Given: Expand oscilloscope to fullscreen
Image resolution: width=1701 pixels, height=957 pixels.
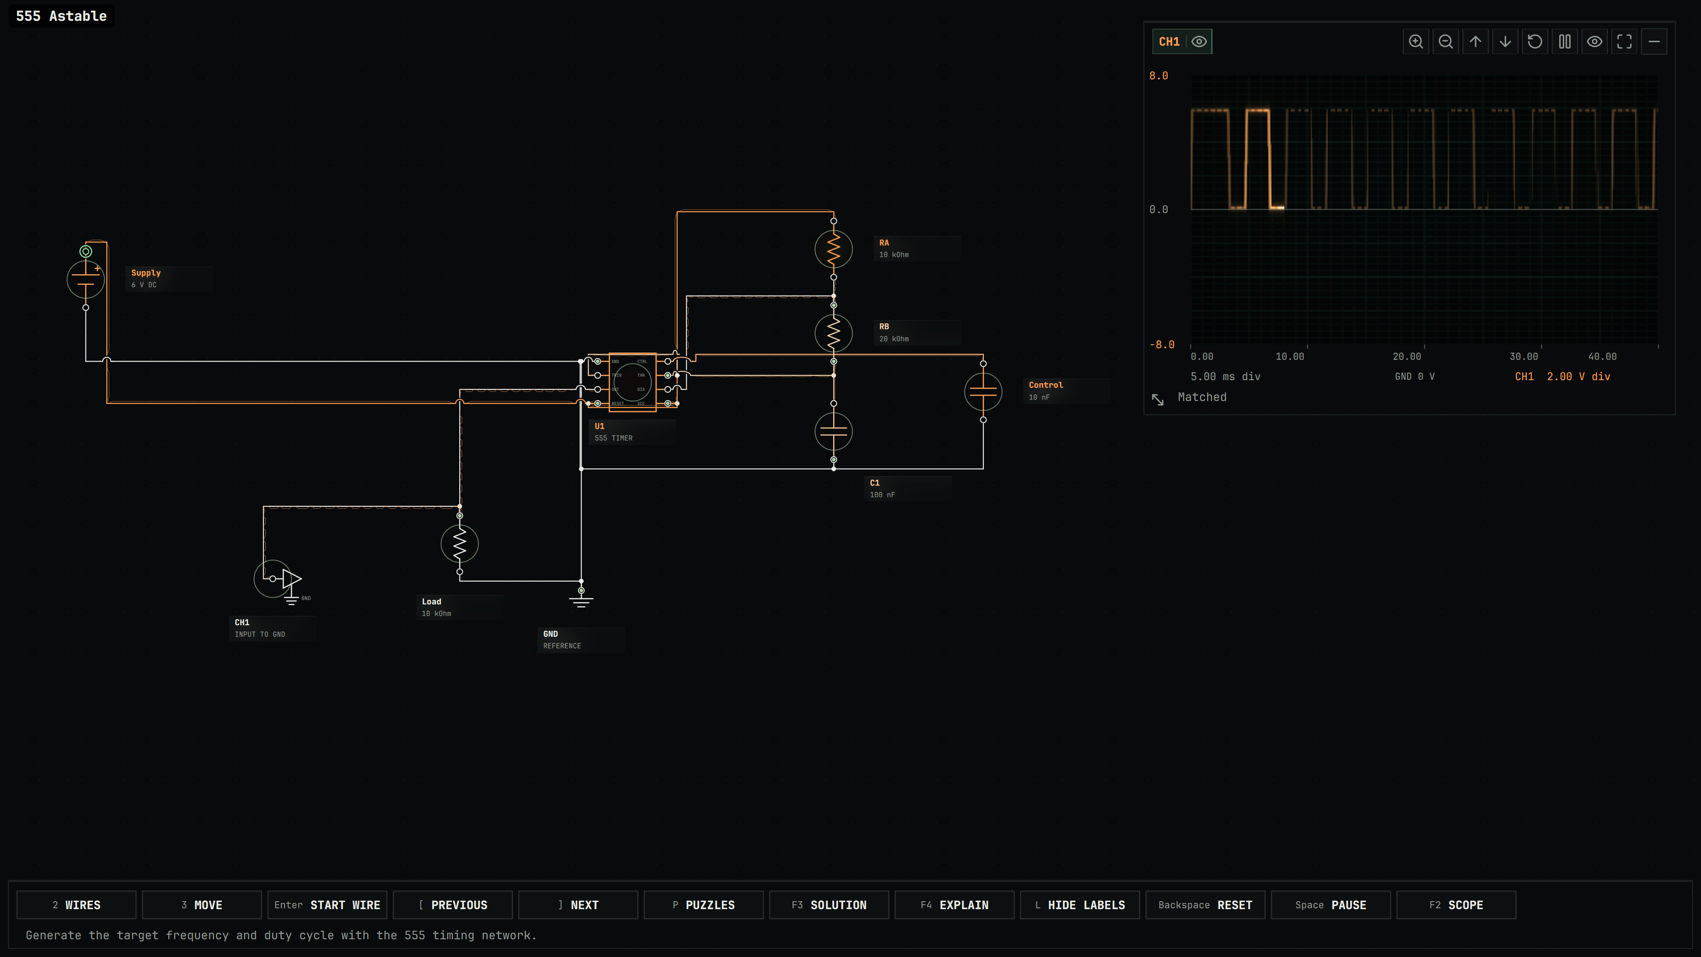Looking at the screenshot, I should pos(1624,42).
